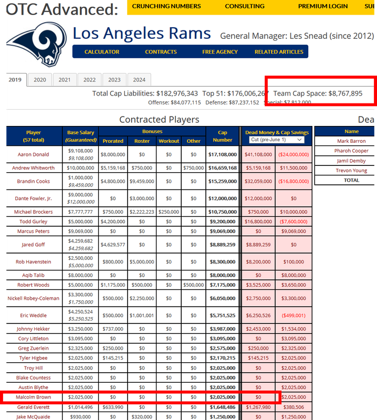
Task: Open Robert Woods' player link
Action: 33,285
